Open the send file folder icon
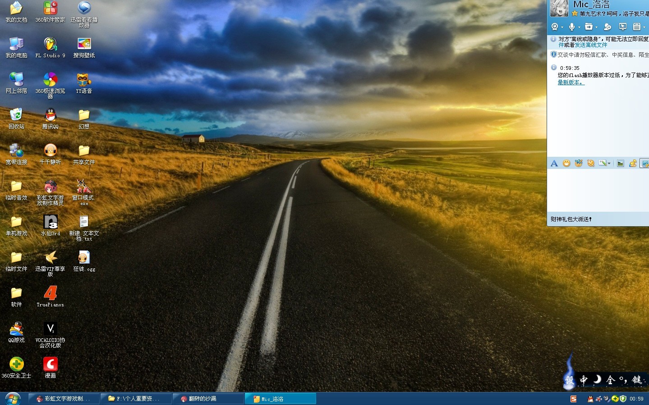This screenshot has width=649, height=405. point(589,27)
